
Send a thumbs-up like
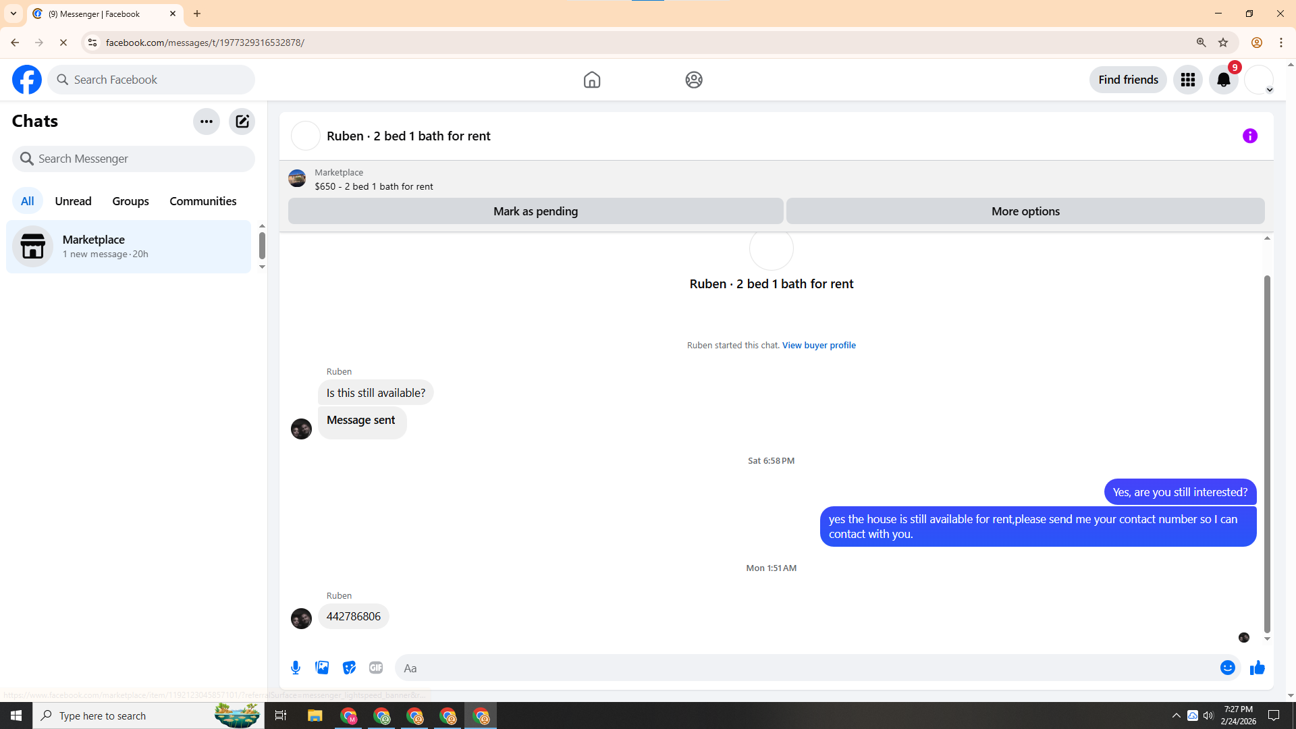click(x=1257, y=668)
